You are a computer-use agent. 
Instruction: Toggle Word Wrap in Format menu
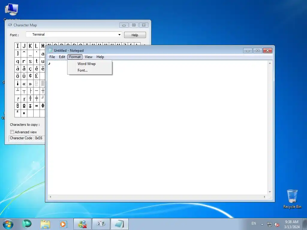(x=90, y=64)
